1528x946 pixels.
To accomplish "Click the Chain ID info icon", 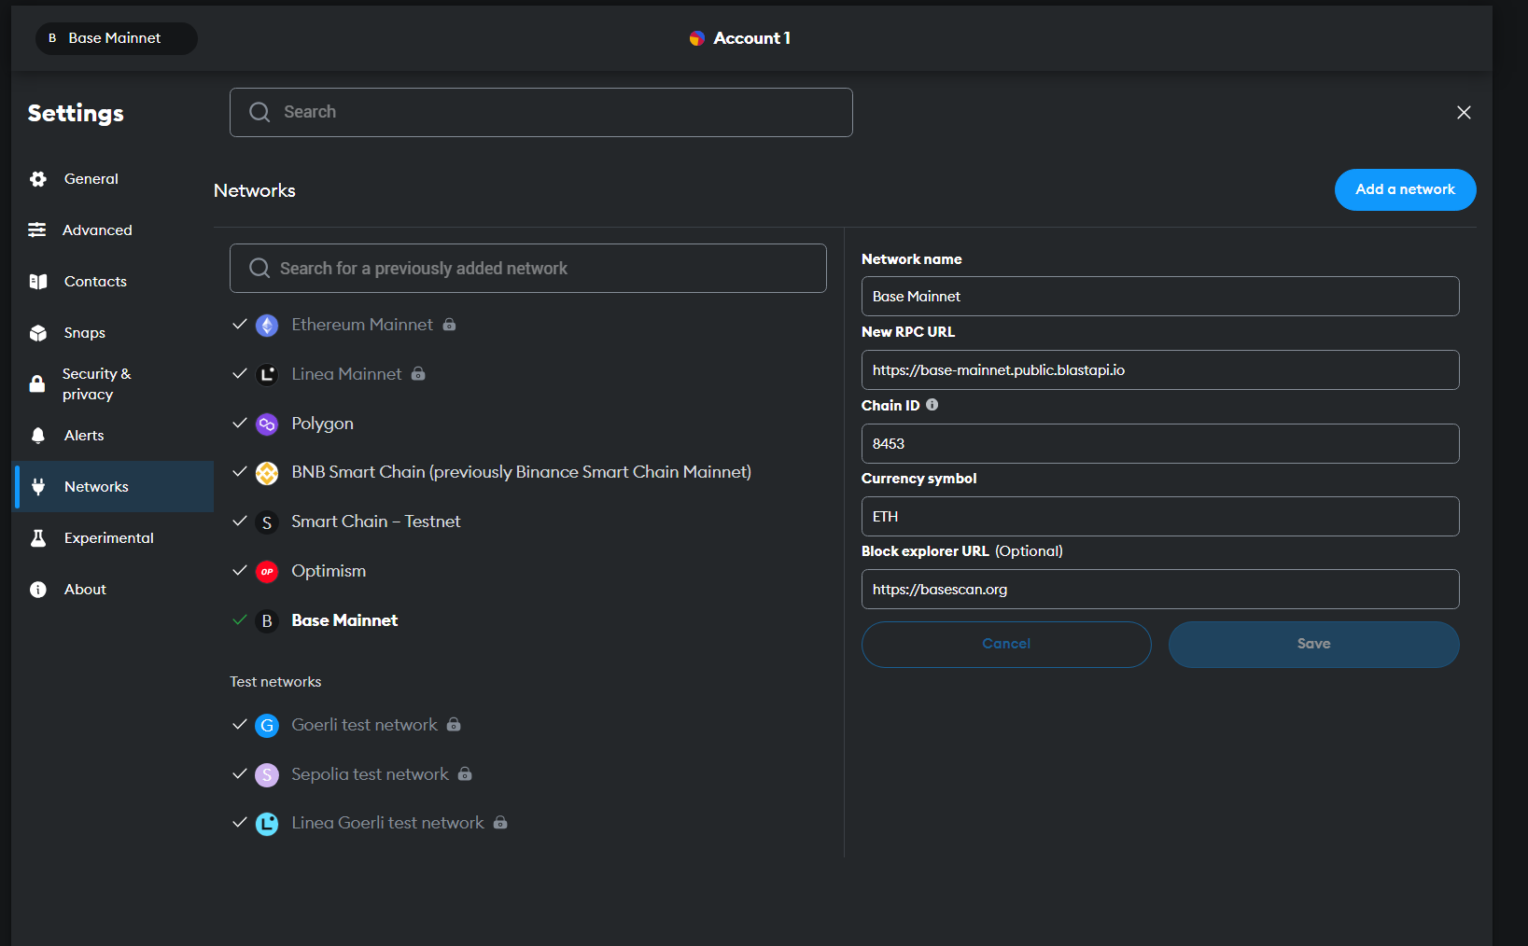I will pos(932,405).
